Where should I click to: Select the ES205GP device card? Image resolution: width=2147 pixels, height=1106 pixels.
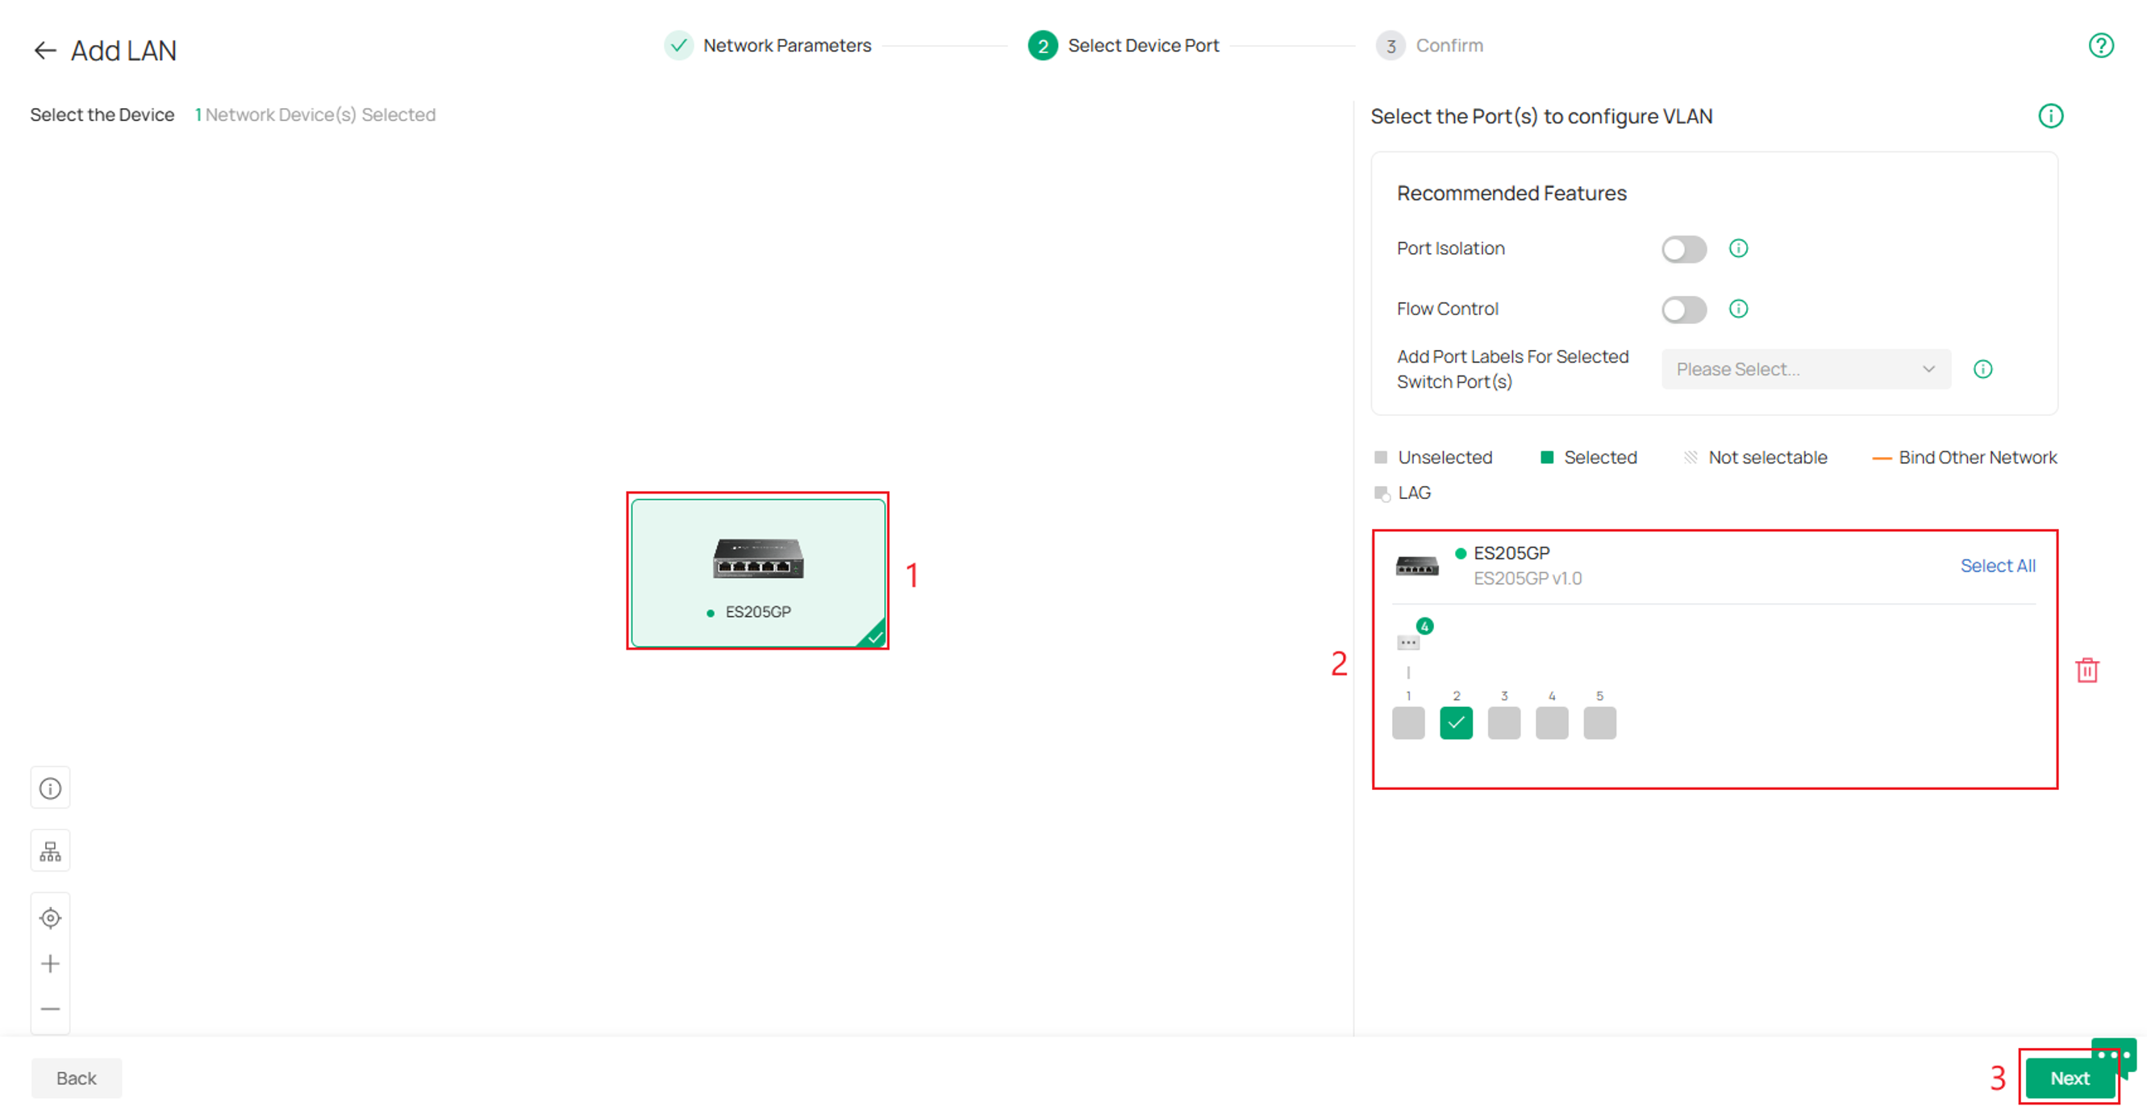click(757, 572)
